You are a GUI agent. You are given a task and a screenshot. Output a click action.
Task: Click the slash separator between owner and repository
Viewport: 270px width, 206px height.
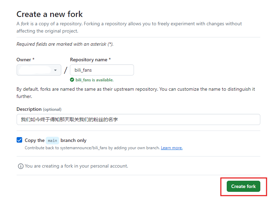[x=66, y=70]
